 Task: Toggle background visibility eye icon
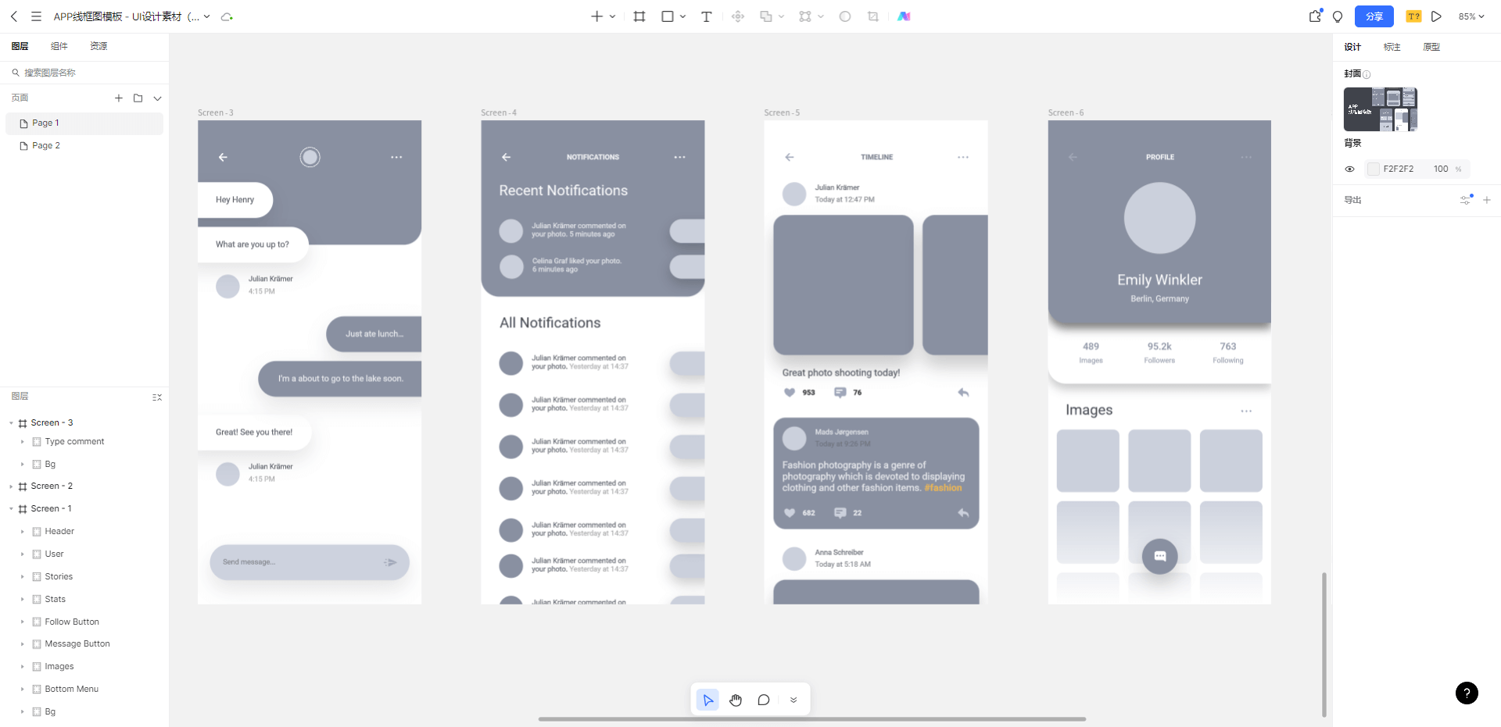[1349, 169]
